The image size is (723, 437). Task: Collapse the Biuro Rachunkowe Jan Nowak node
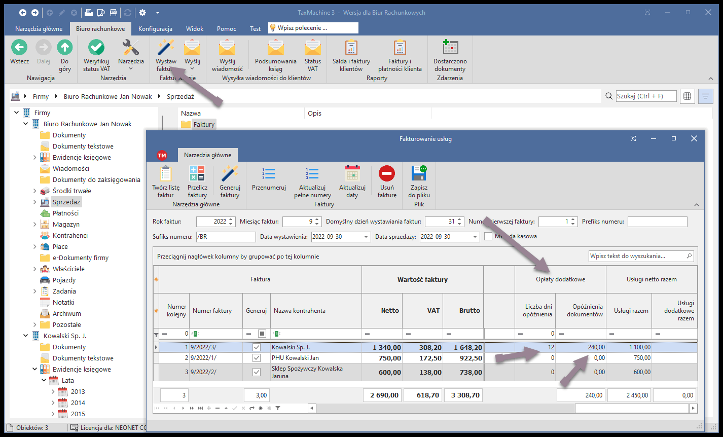click(x=26, y=124)
